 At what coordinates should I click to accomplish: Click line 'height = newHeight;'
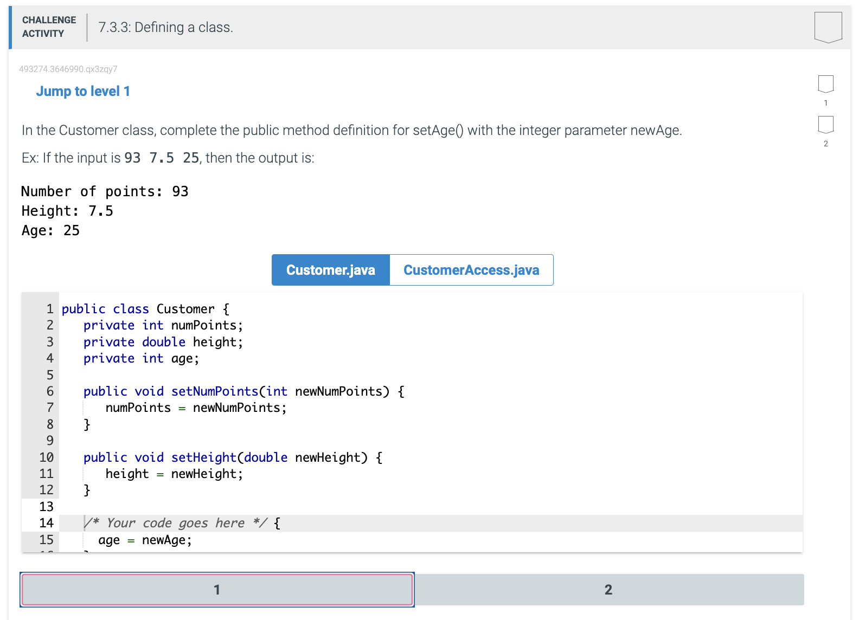point(174,474)
